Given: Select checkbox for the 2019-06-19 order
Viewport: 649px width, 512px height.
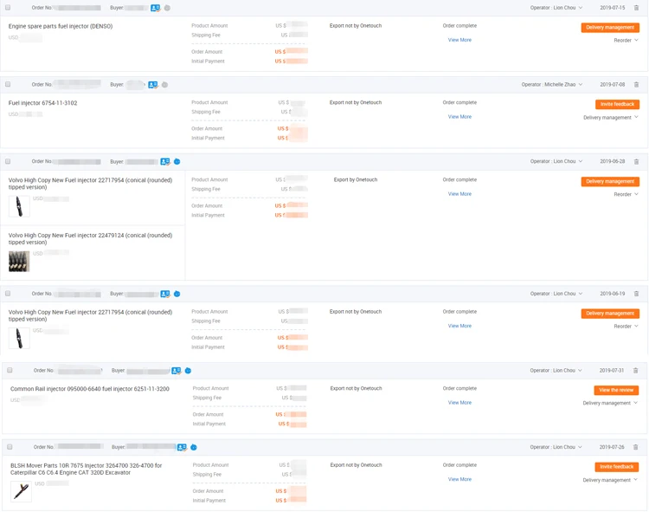Looking at the screenshot, I should 8,294.
